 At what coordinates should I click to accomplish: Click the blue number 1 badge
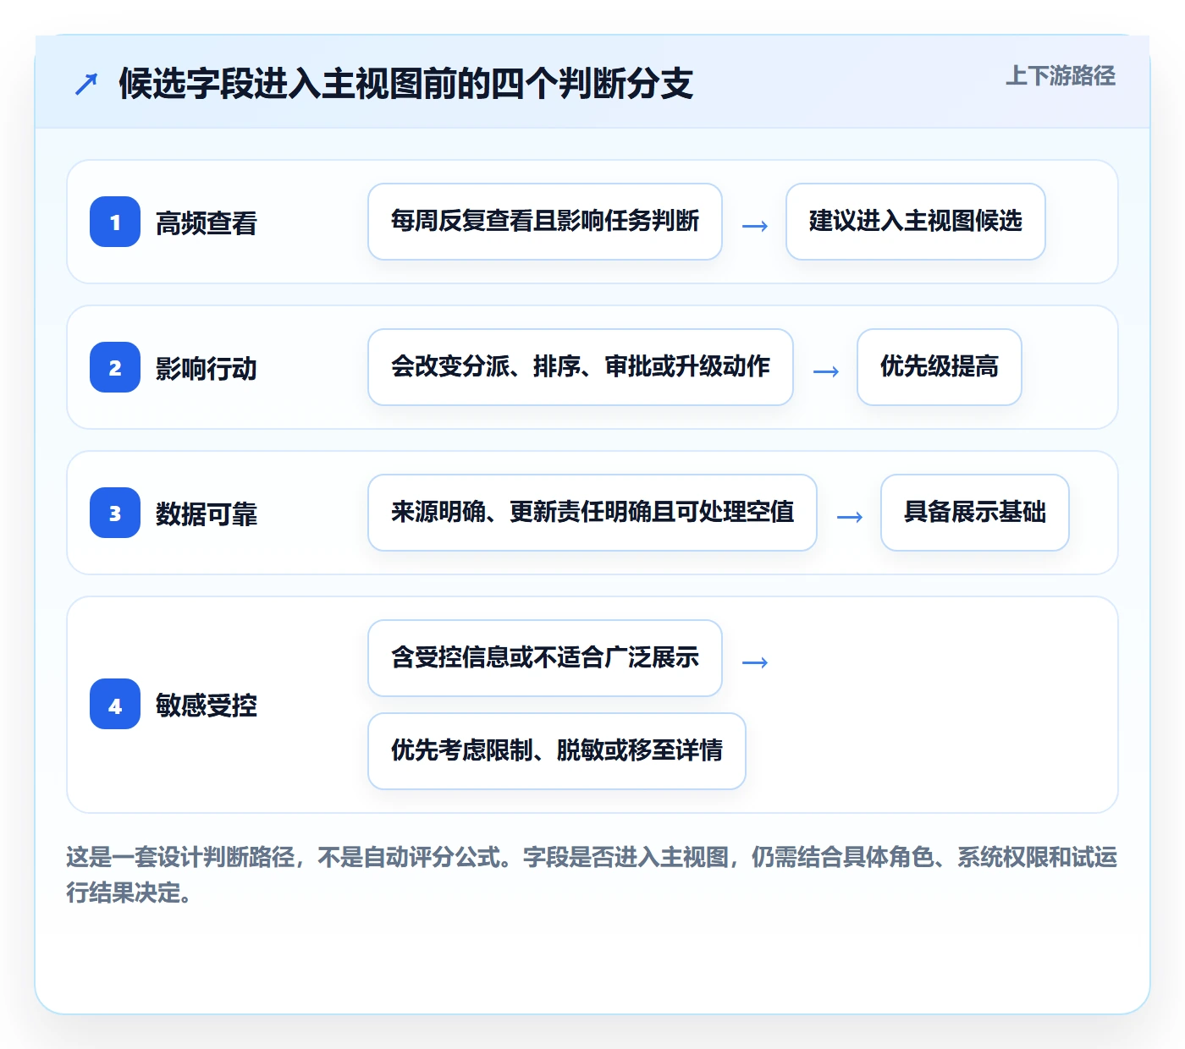point(115,222)
